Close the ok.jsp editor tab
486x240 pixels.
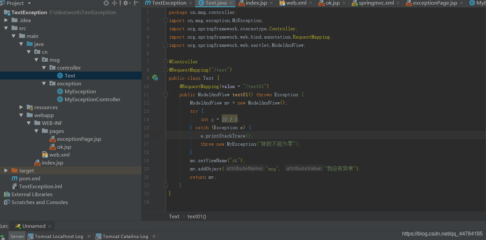343,3
